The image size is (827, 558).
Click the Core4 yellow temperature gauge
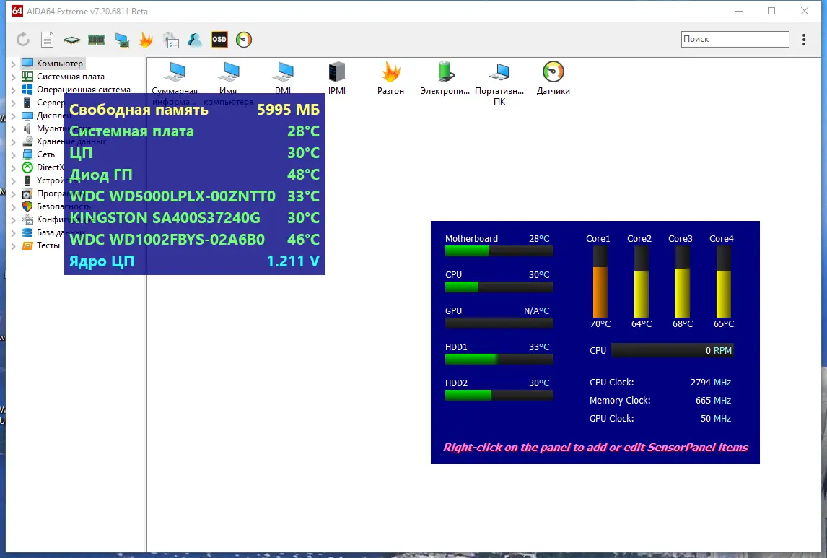724,282
